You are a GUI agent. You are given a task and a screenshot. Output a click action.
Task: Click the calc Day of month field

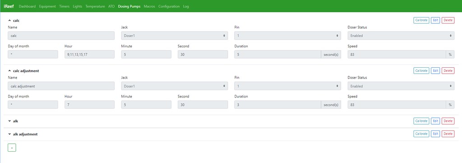(x=33, y=55)
